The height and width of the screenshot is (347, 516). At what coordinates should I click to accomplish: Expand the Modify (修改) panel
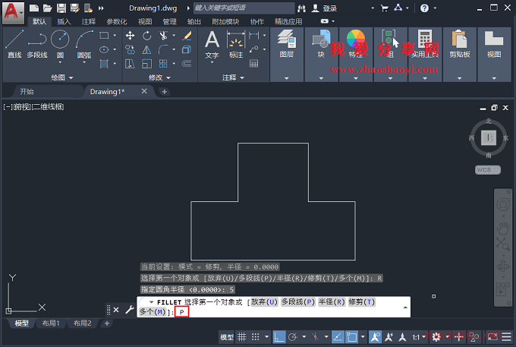point(159,77)
